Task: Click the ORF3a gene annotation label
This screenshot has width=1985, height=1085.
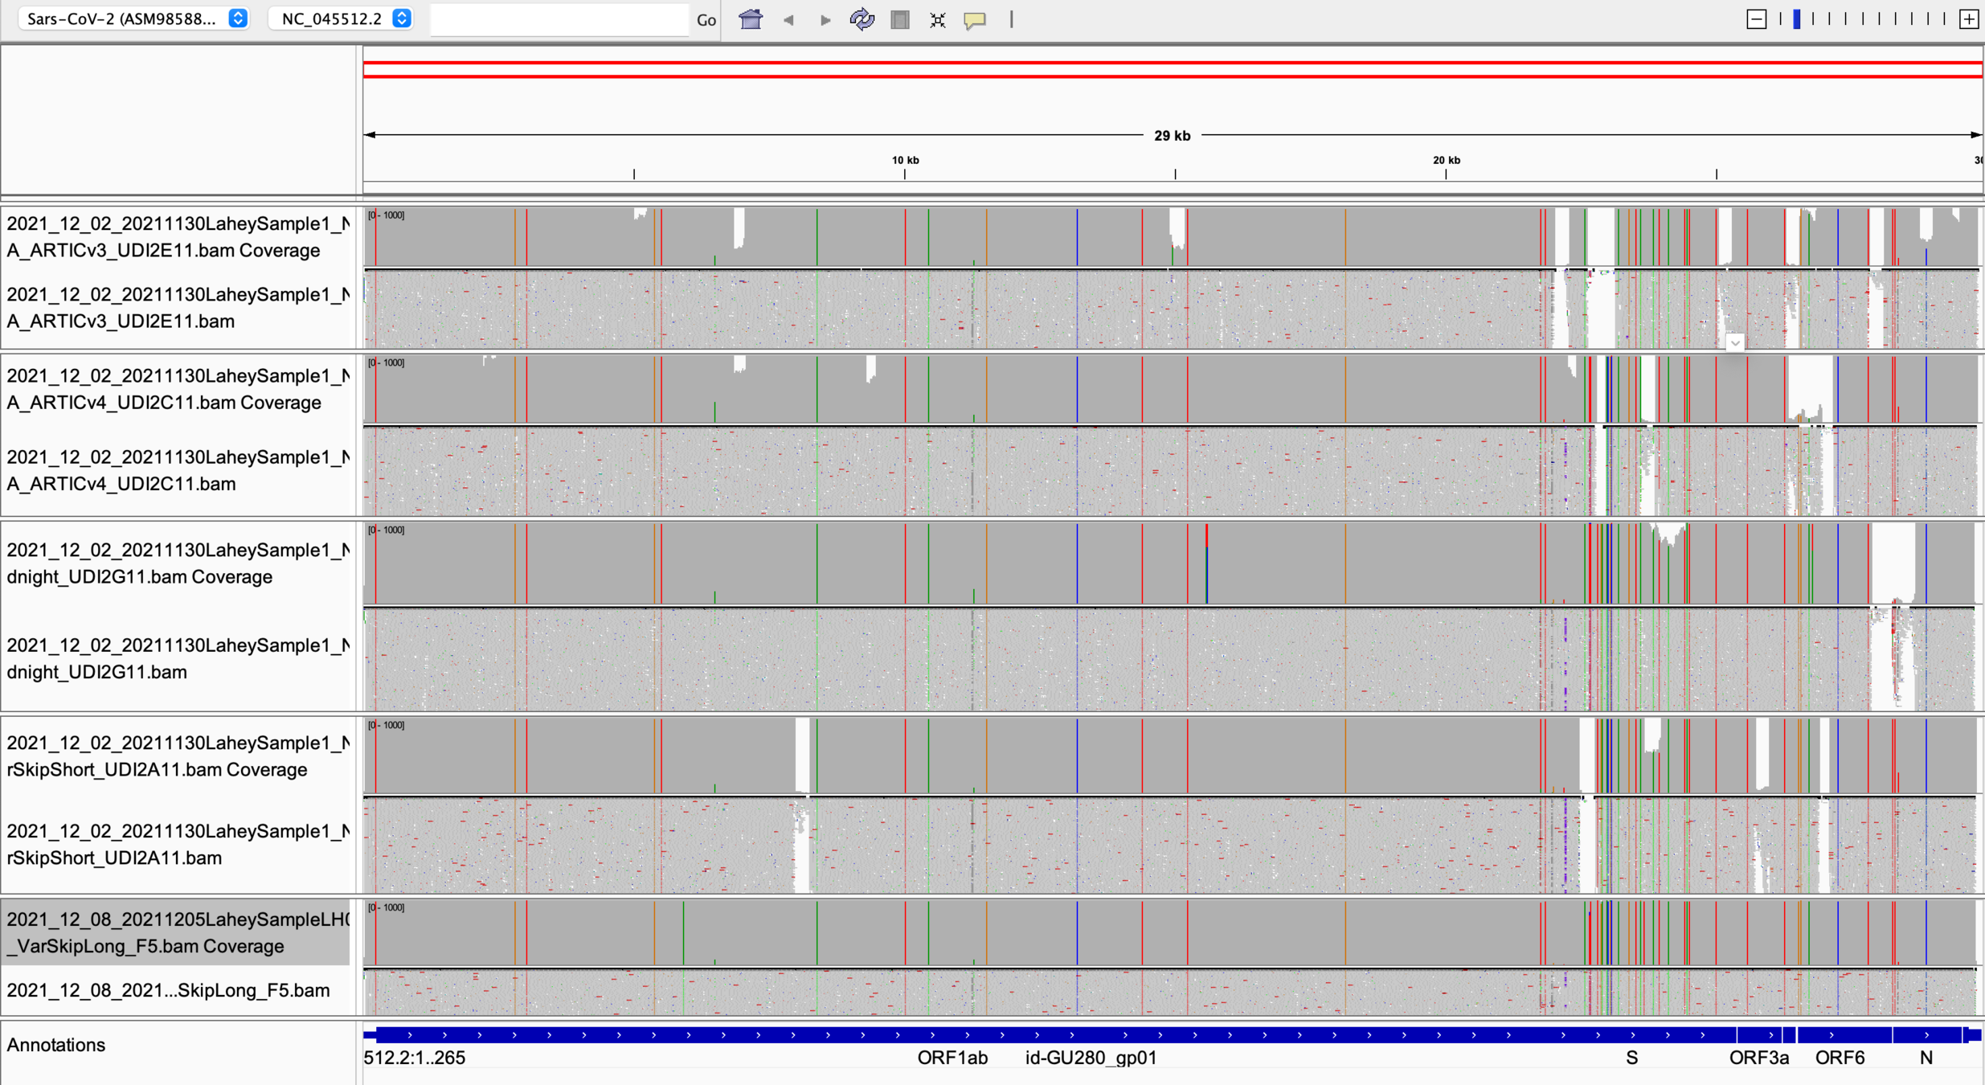Action: 1758,1058
